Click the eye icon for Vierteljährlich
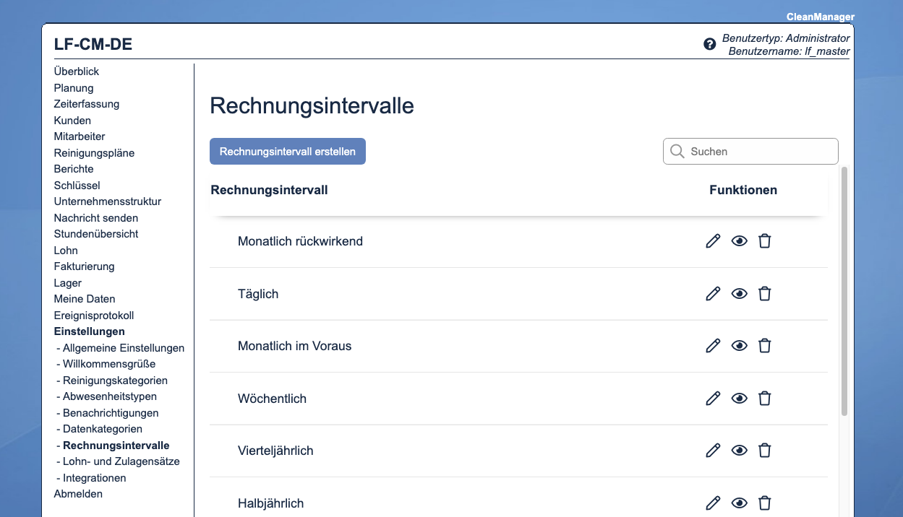 (739, 450)
